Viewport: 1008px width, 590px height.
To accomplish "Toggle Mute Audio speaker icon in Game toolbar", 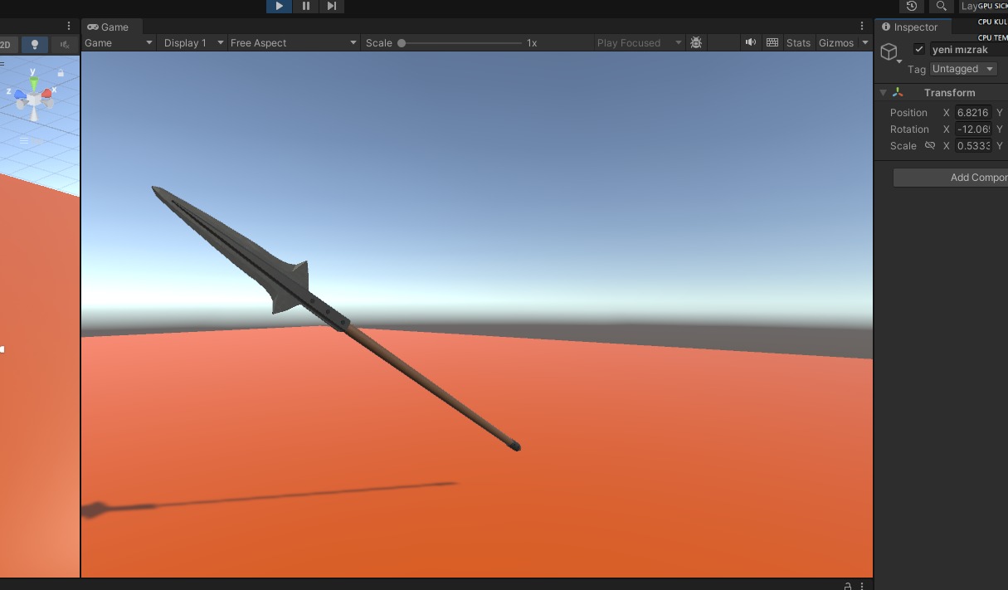I will (751, 42).
